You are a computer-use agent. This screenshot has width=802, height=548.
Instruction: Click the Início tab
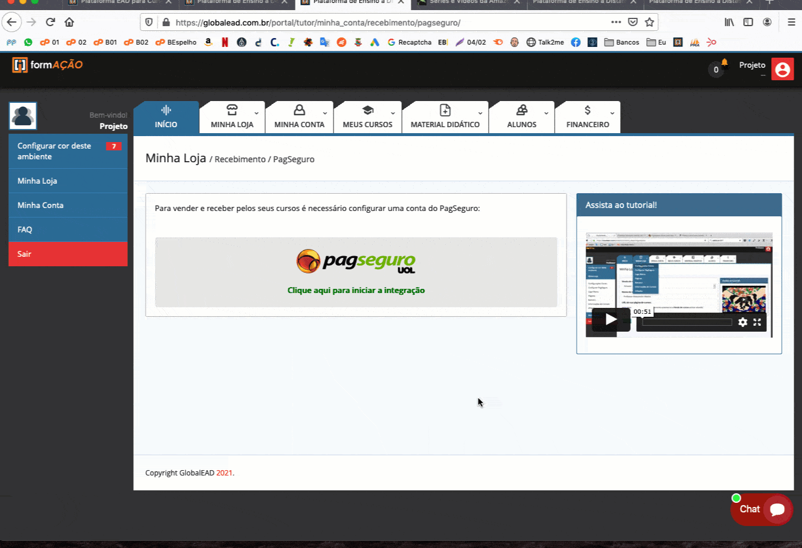166,117
